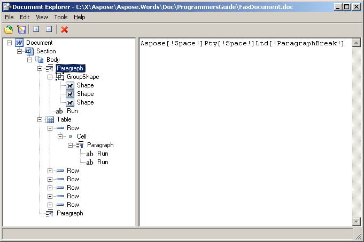Viewport: 364px width, 242px height.
Task: Collapse the Body node
Action: [x=30, y=60]
